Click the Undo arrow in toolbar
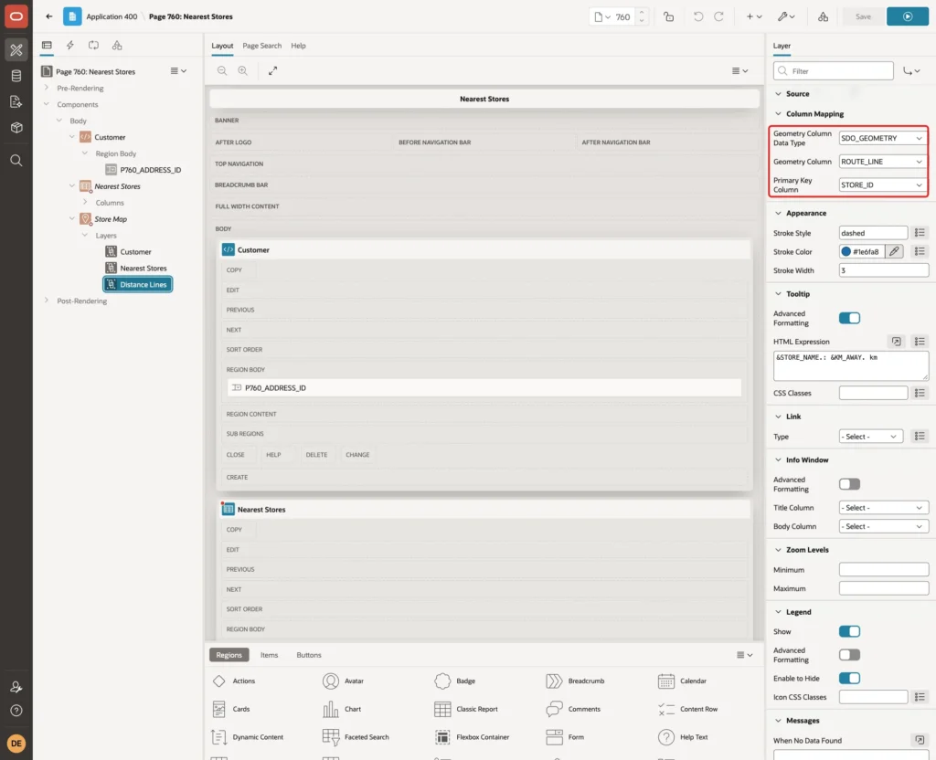Viewport: 936px width, 760px height. 697,16
